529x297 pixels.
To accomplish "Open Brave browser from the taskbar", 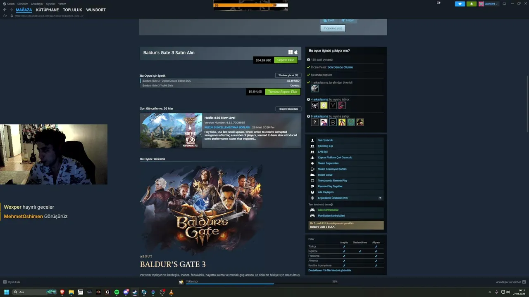I will coord(62,292).
